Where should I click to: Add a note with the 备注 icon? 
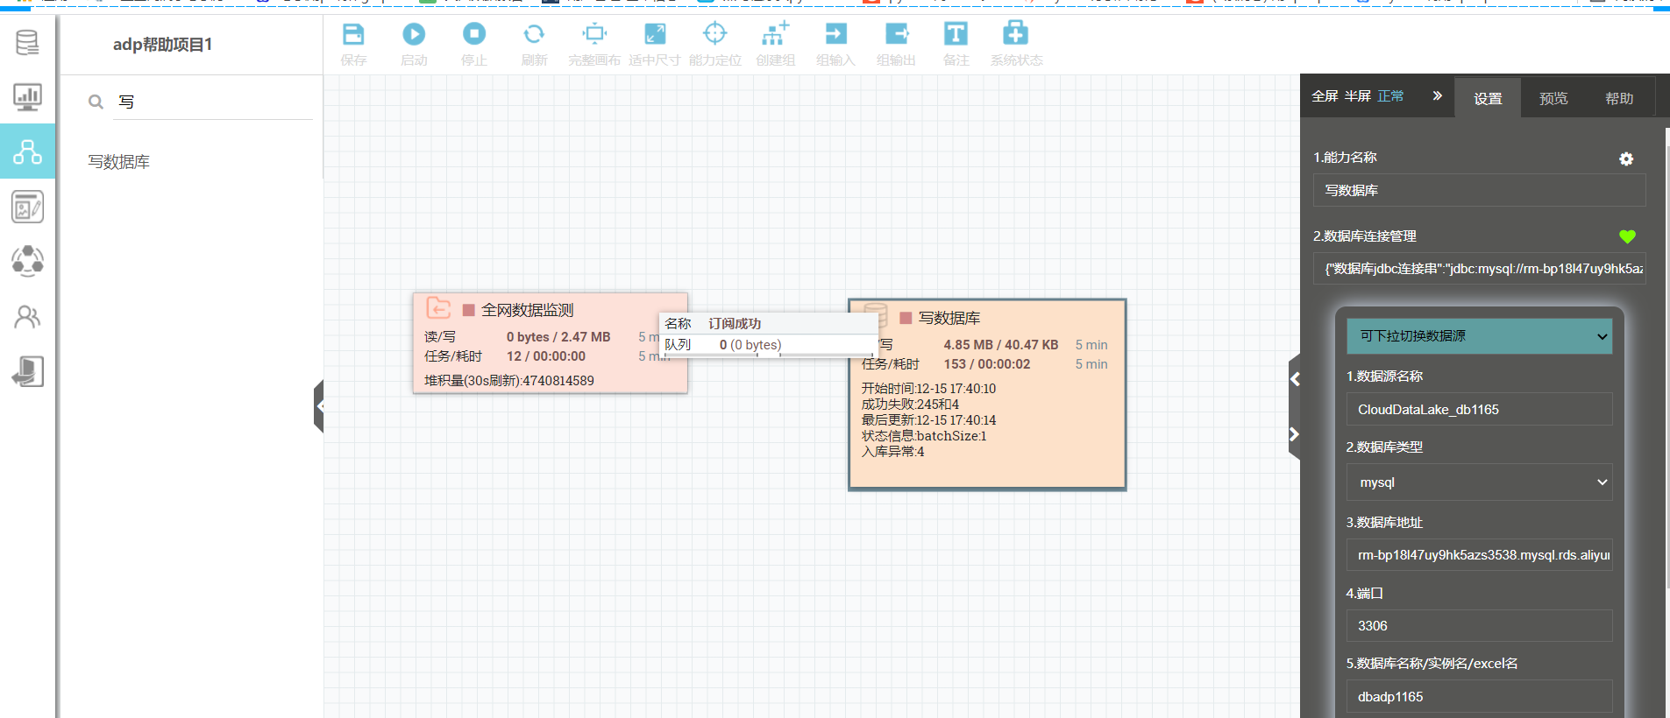(956, 35)
